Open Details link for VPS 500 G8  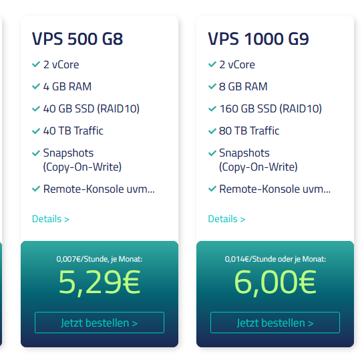point(51,219)
